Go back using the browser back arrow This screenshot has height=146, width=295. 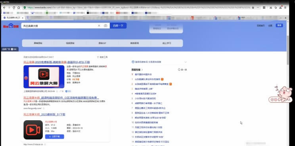click(x=4, y=8)
